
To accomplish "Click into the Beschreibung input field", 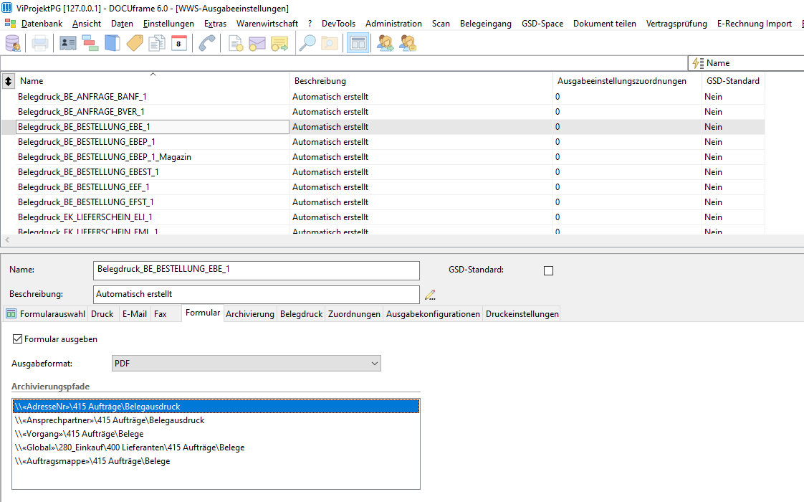I will [x=257, y=295].
